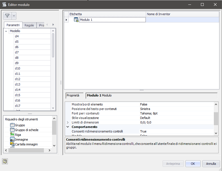Click parameter list scroll down arrow
This screenshot has height=171, width=222.
pyautogui.click(x=53, y=108)
